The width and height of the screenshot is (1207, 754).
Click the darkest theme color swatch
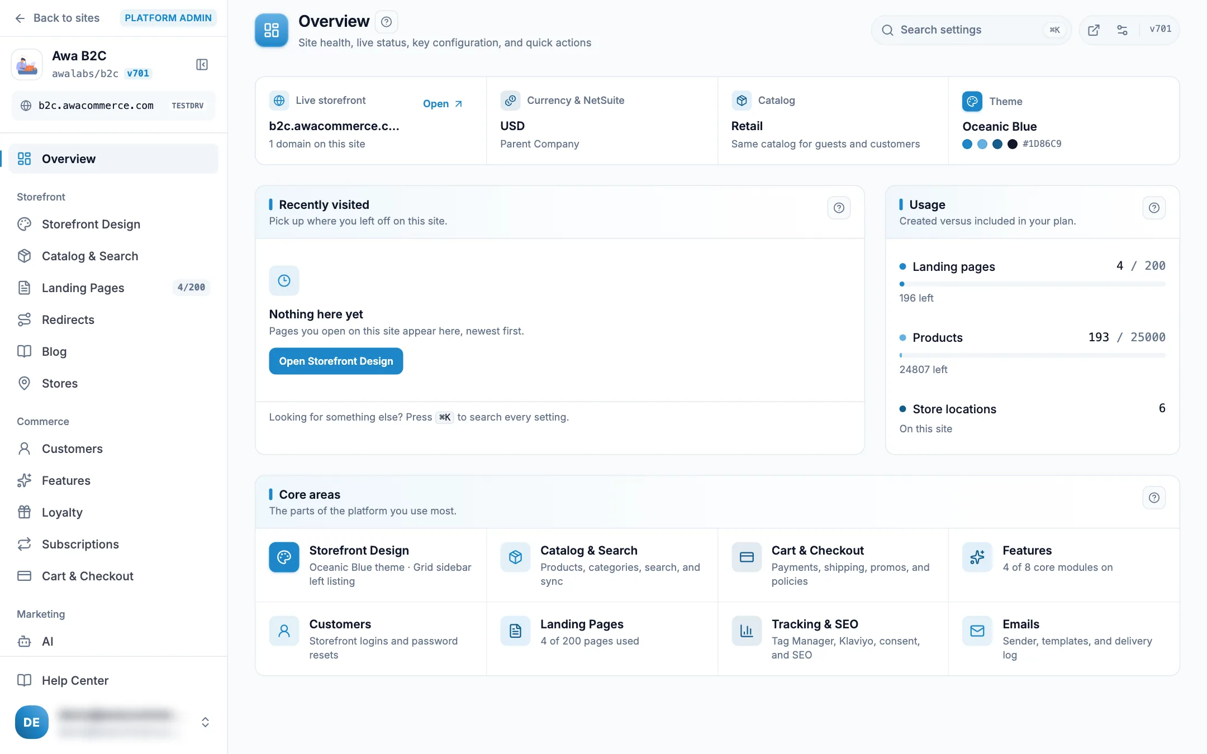[x=1013, y=144]
